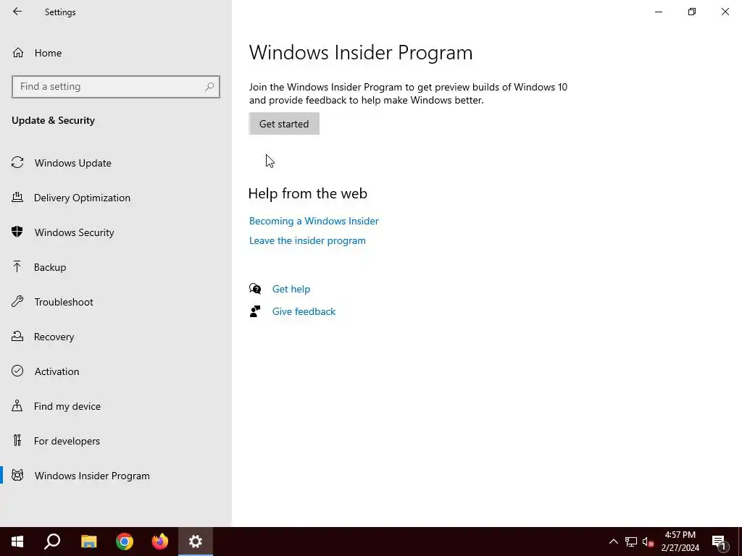Click the Settings gear in taskbar
The height and width of the screenshot is (556, 742).
tap(196, 542)
